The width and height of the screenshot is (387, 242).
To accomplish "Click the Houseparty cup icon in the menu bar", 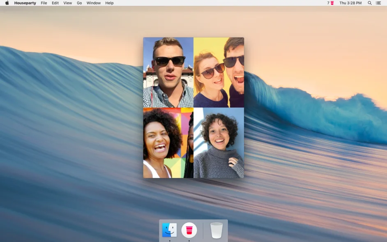I will (332, 3).
